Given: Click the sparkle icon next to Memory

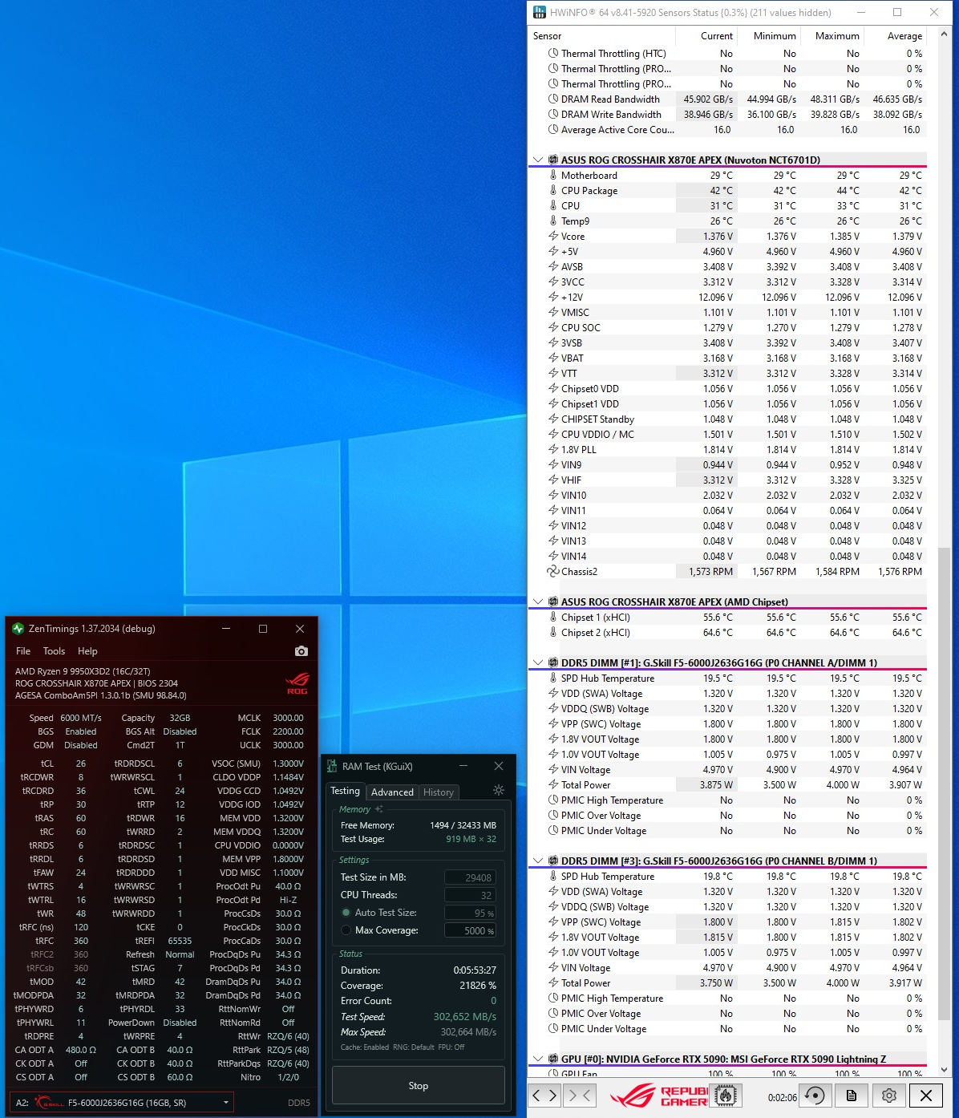Looking at the screenshot, I should (378, 809).
